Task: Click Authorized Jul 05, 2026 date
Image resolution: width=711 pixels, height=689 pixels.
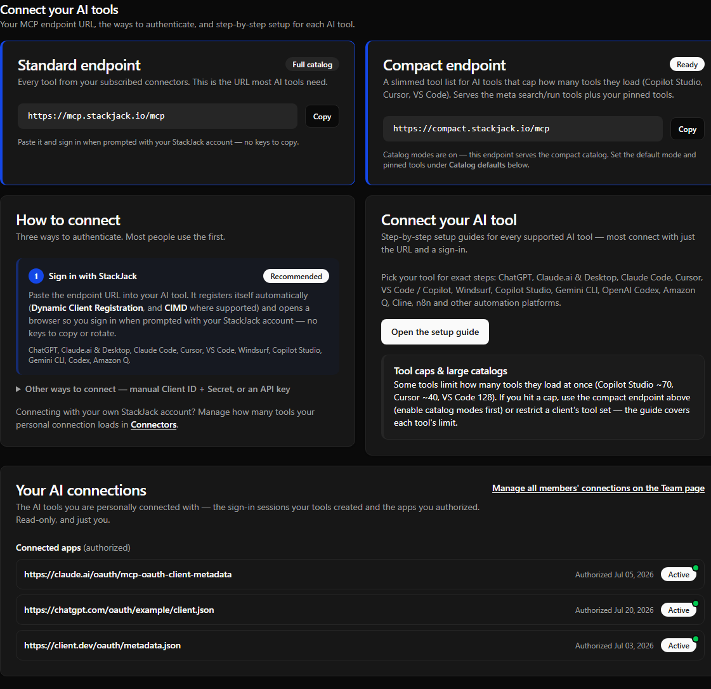Action: [615, 575]
